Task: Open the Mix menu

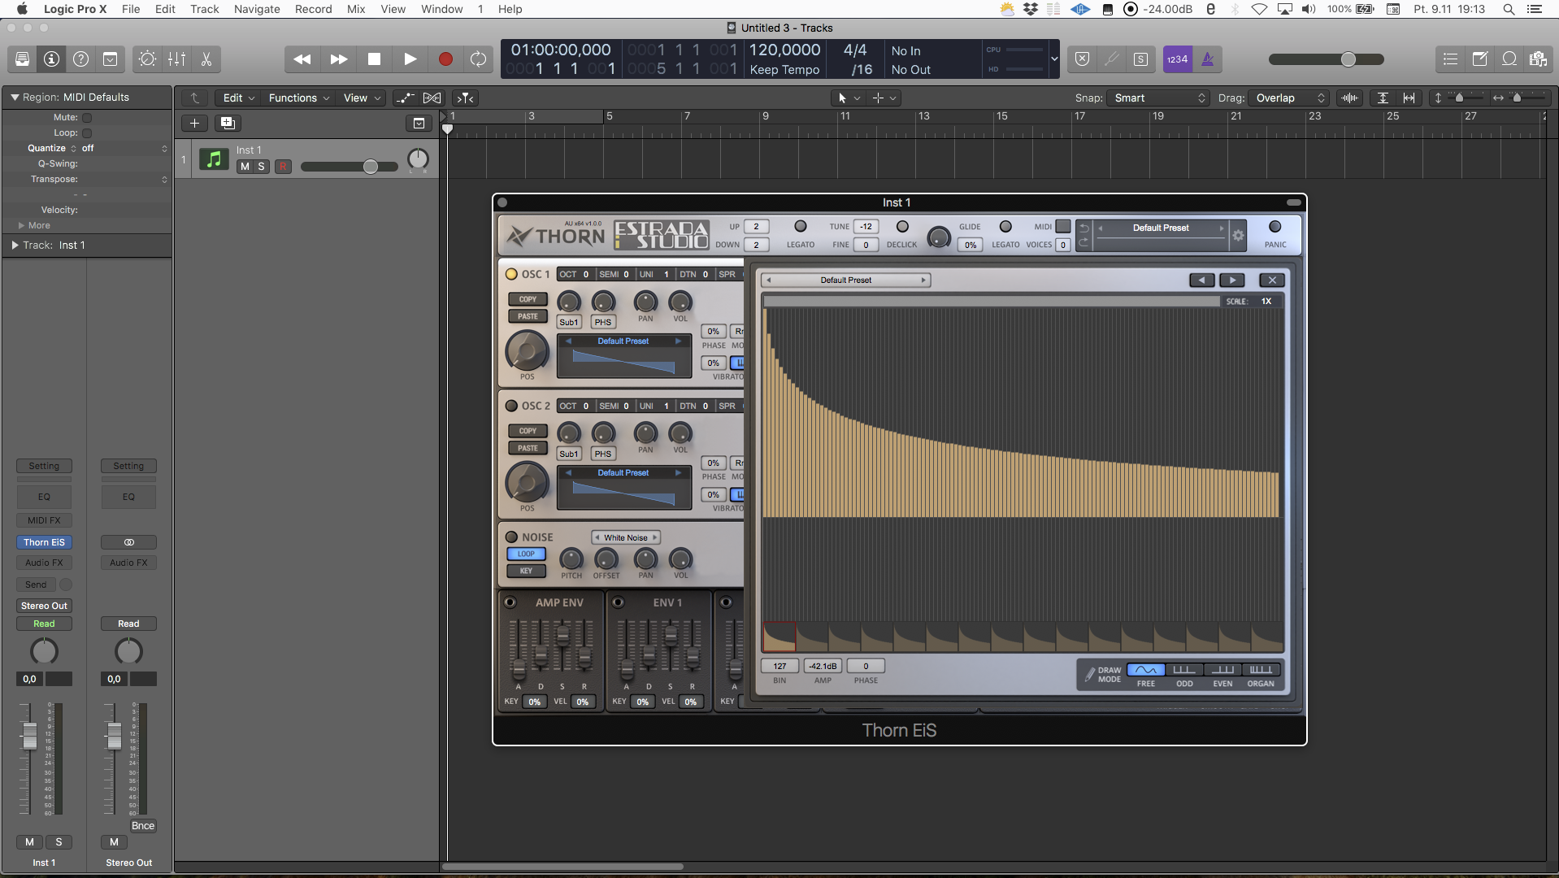Action: tap(356, 9)
